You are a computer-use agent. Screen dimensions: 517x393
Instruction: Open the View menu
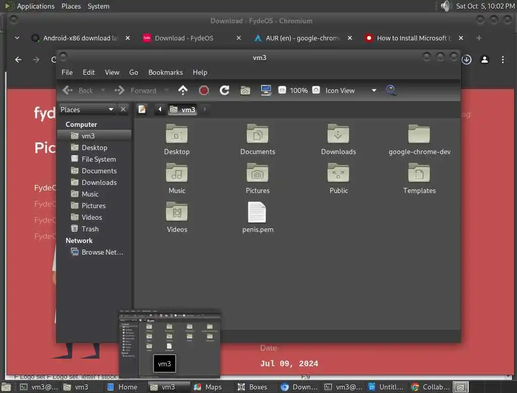112,72
